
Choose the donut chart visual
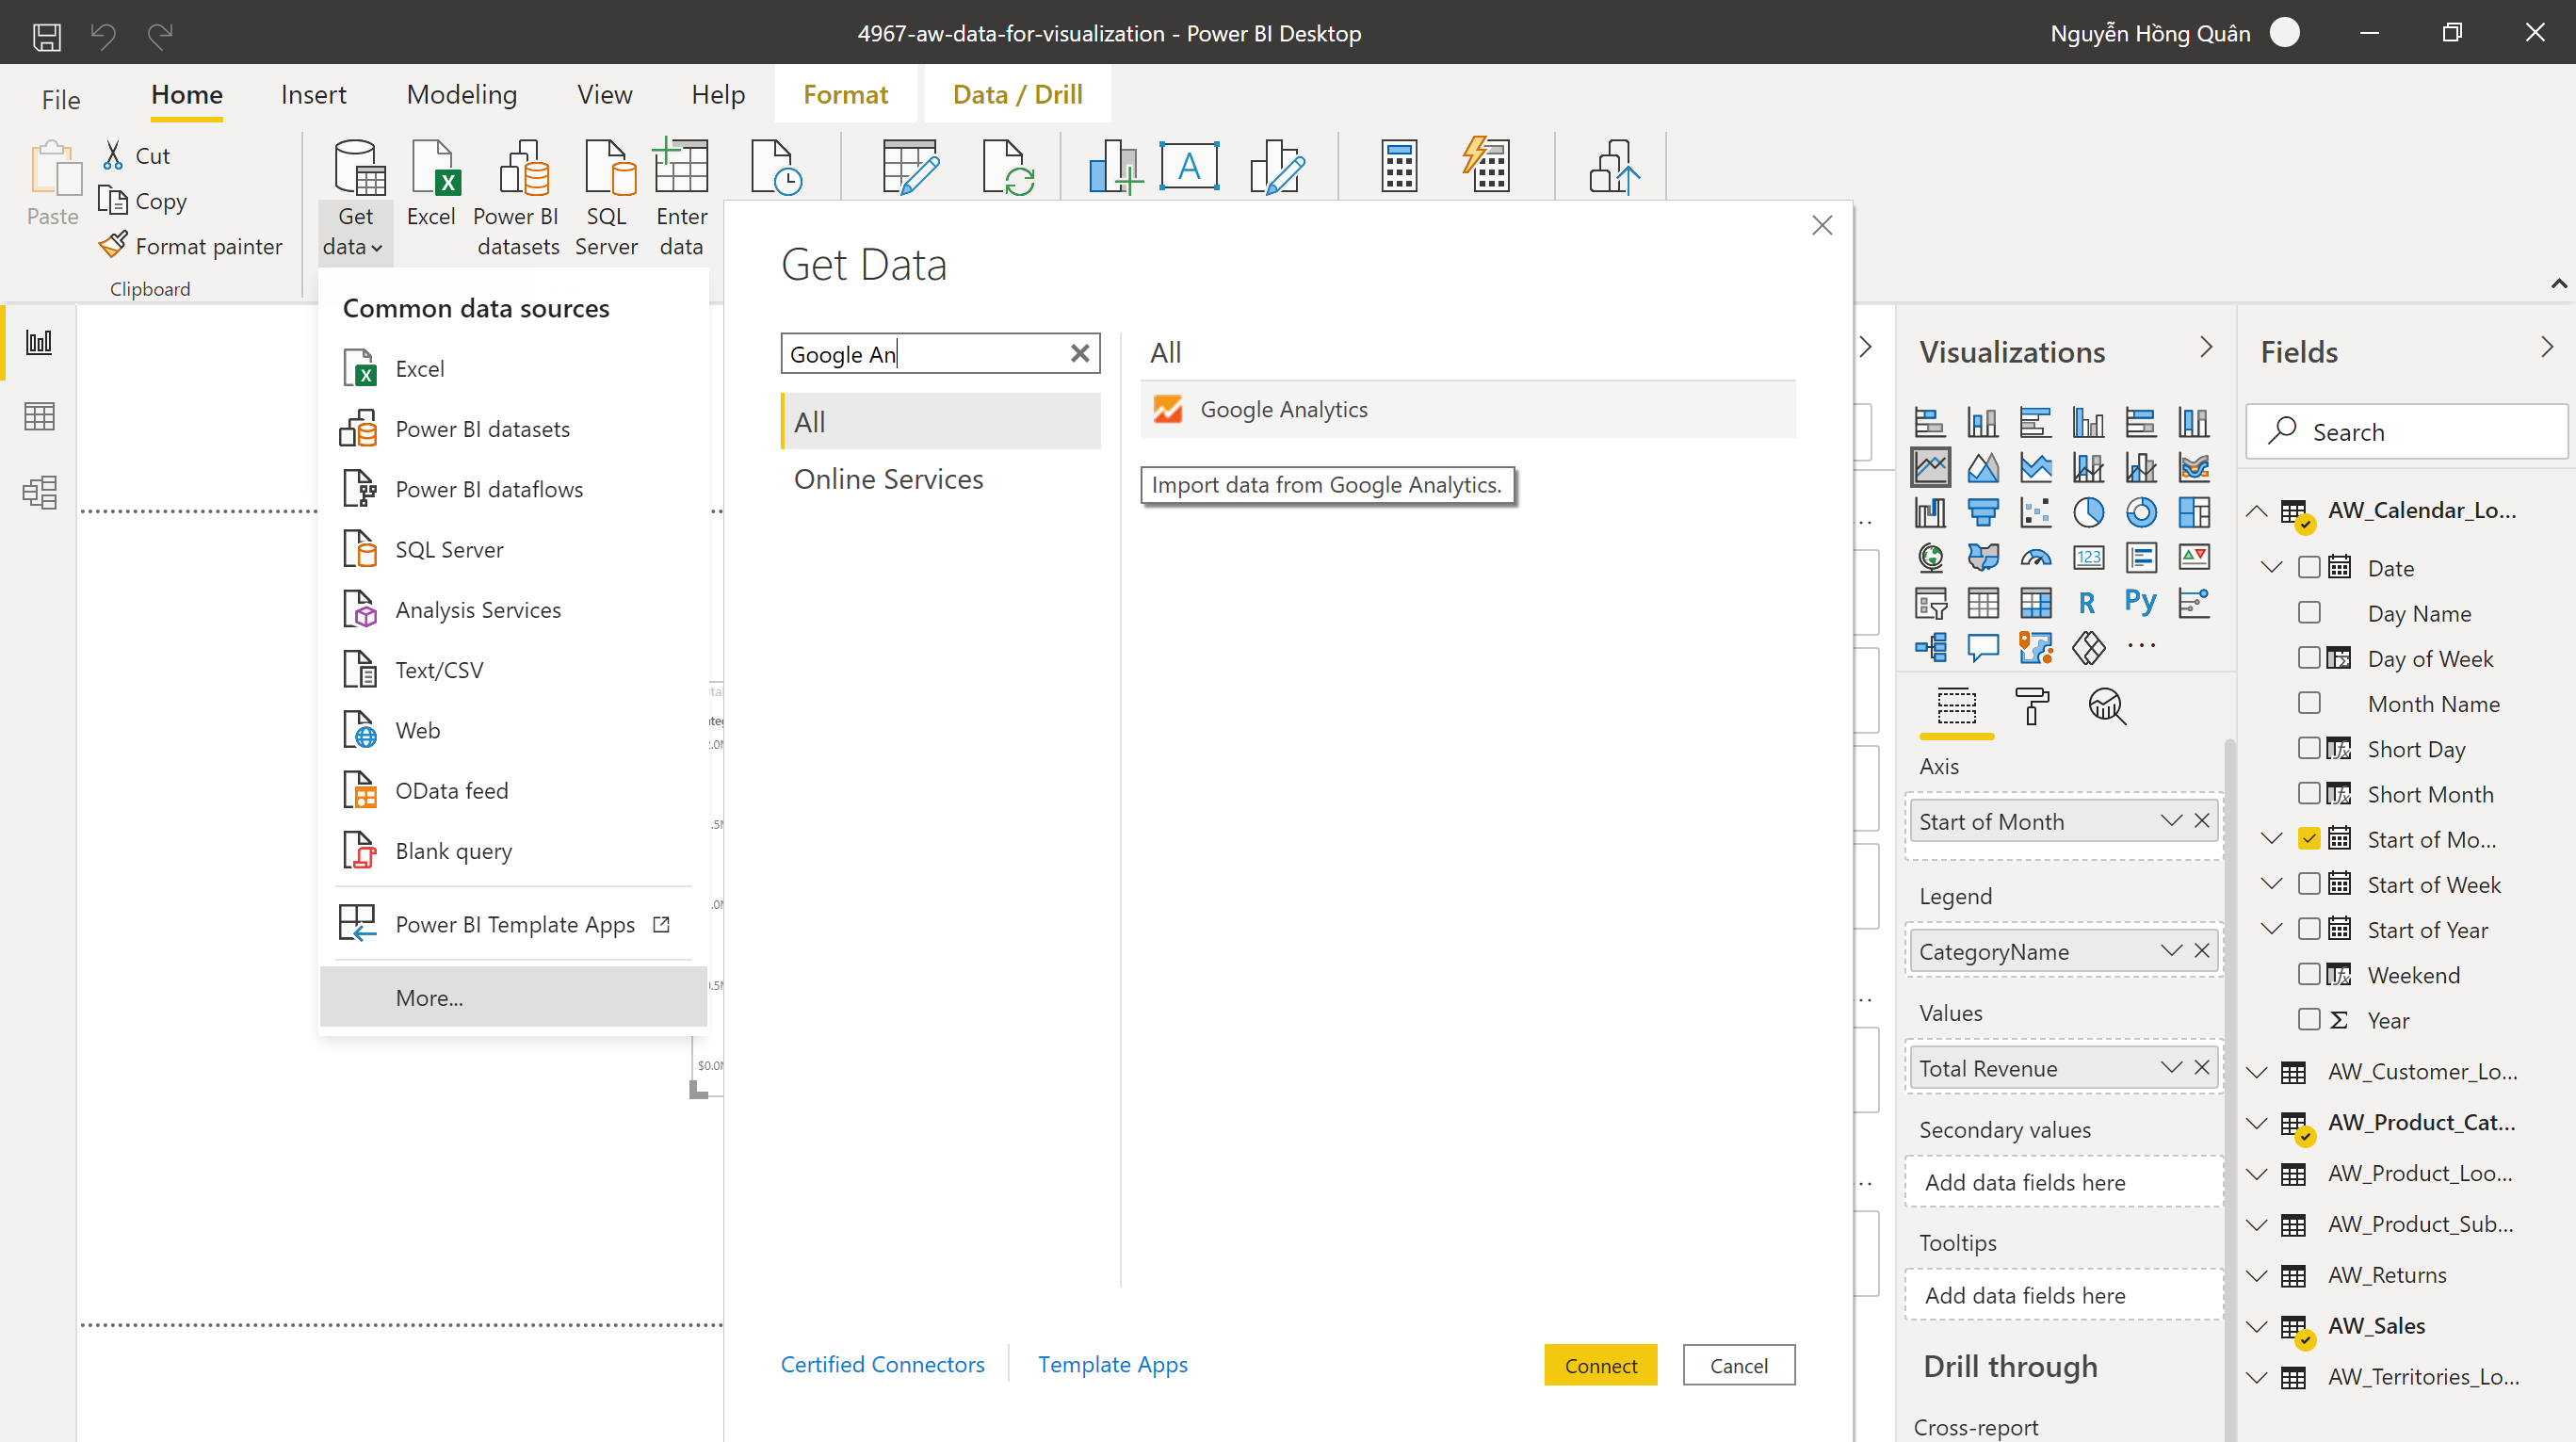(2141, 512)
